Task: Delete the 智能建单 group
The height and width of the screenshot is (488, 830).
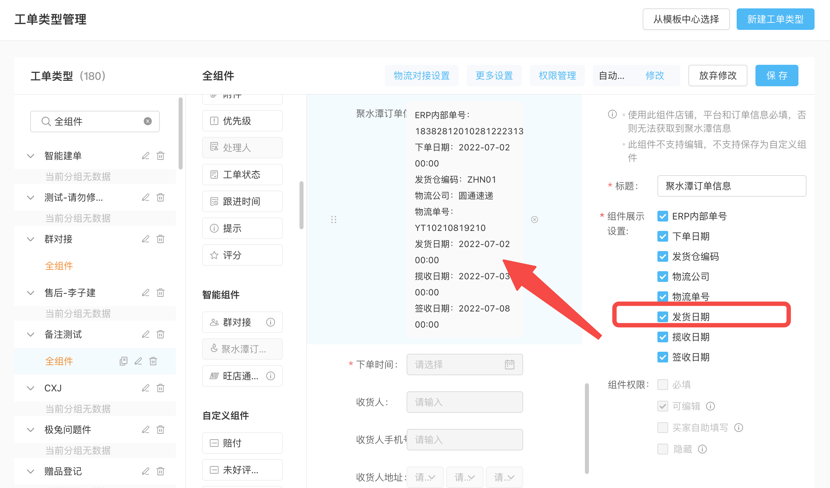Action: (x=160, y=156)
